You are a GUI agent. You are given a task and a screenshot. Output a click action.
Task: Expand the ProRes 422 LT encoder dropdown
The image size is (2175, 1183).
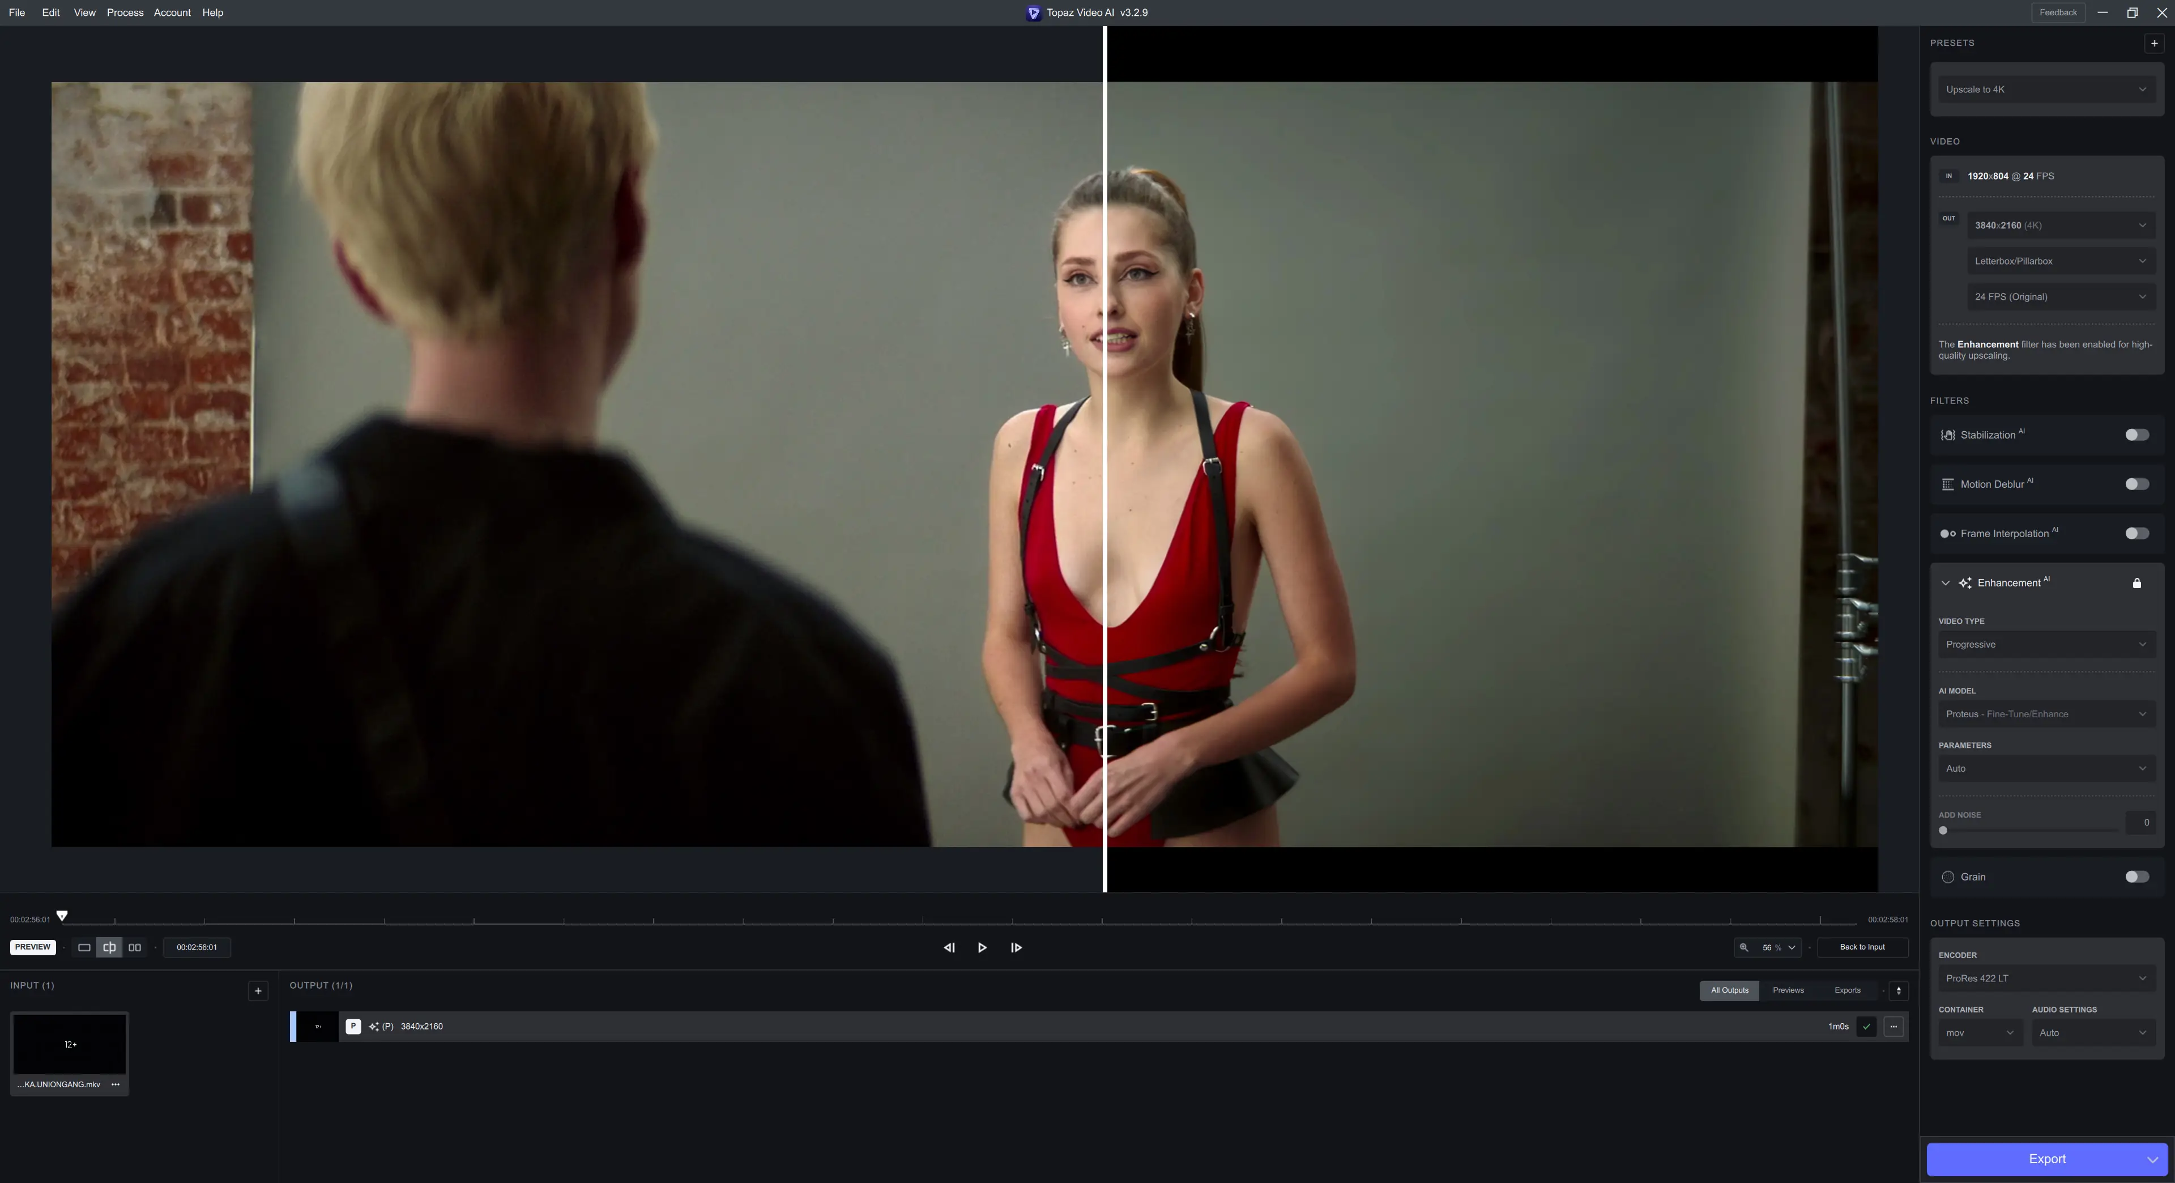(x=2046, y=978)
